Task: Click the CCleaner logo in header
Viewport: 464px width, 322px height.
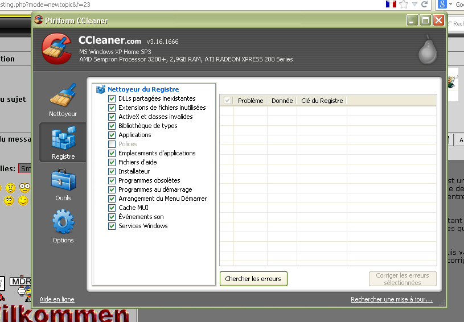Action: coord(57,48)
